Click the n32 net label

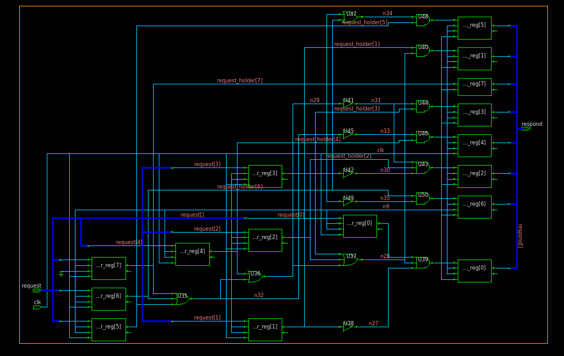coord(259,295)
